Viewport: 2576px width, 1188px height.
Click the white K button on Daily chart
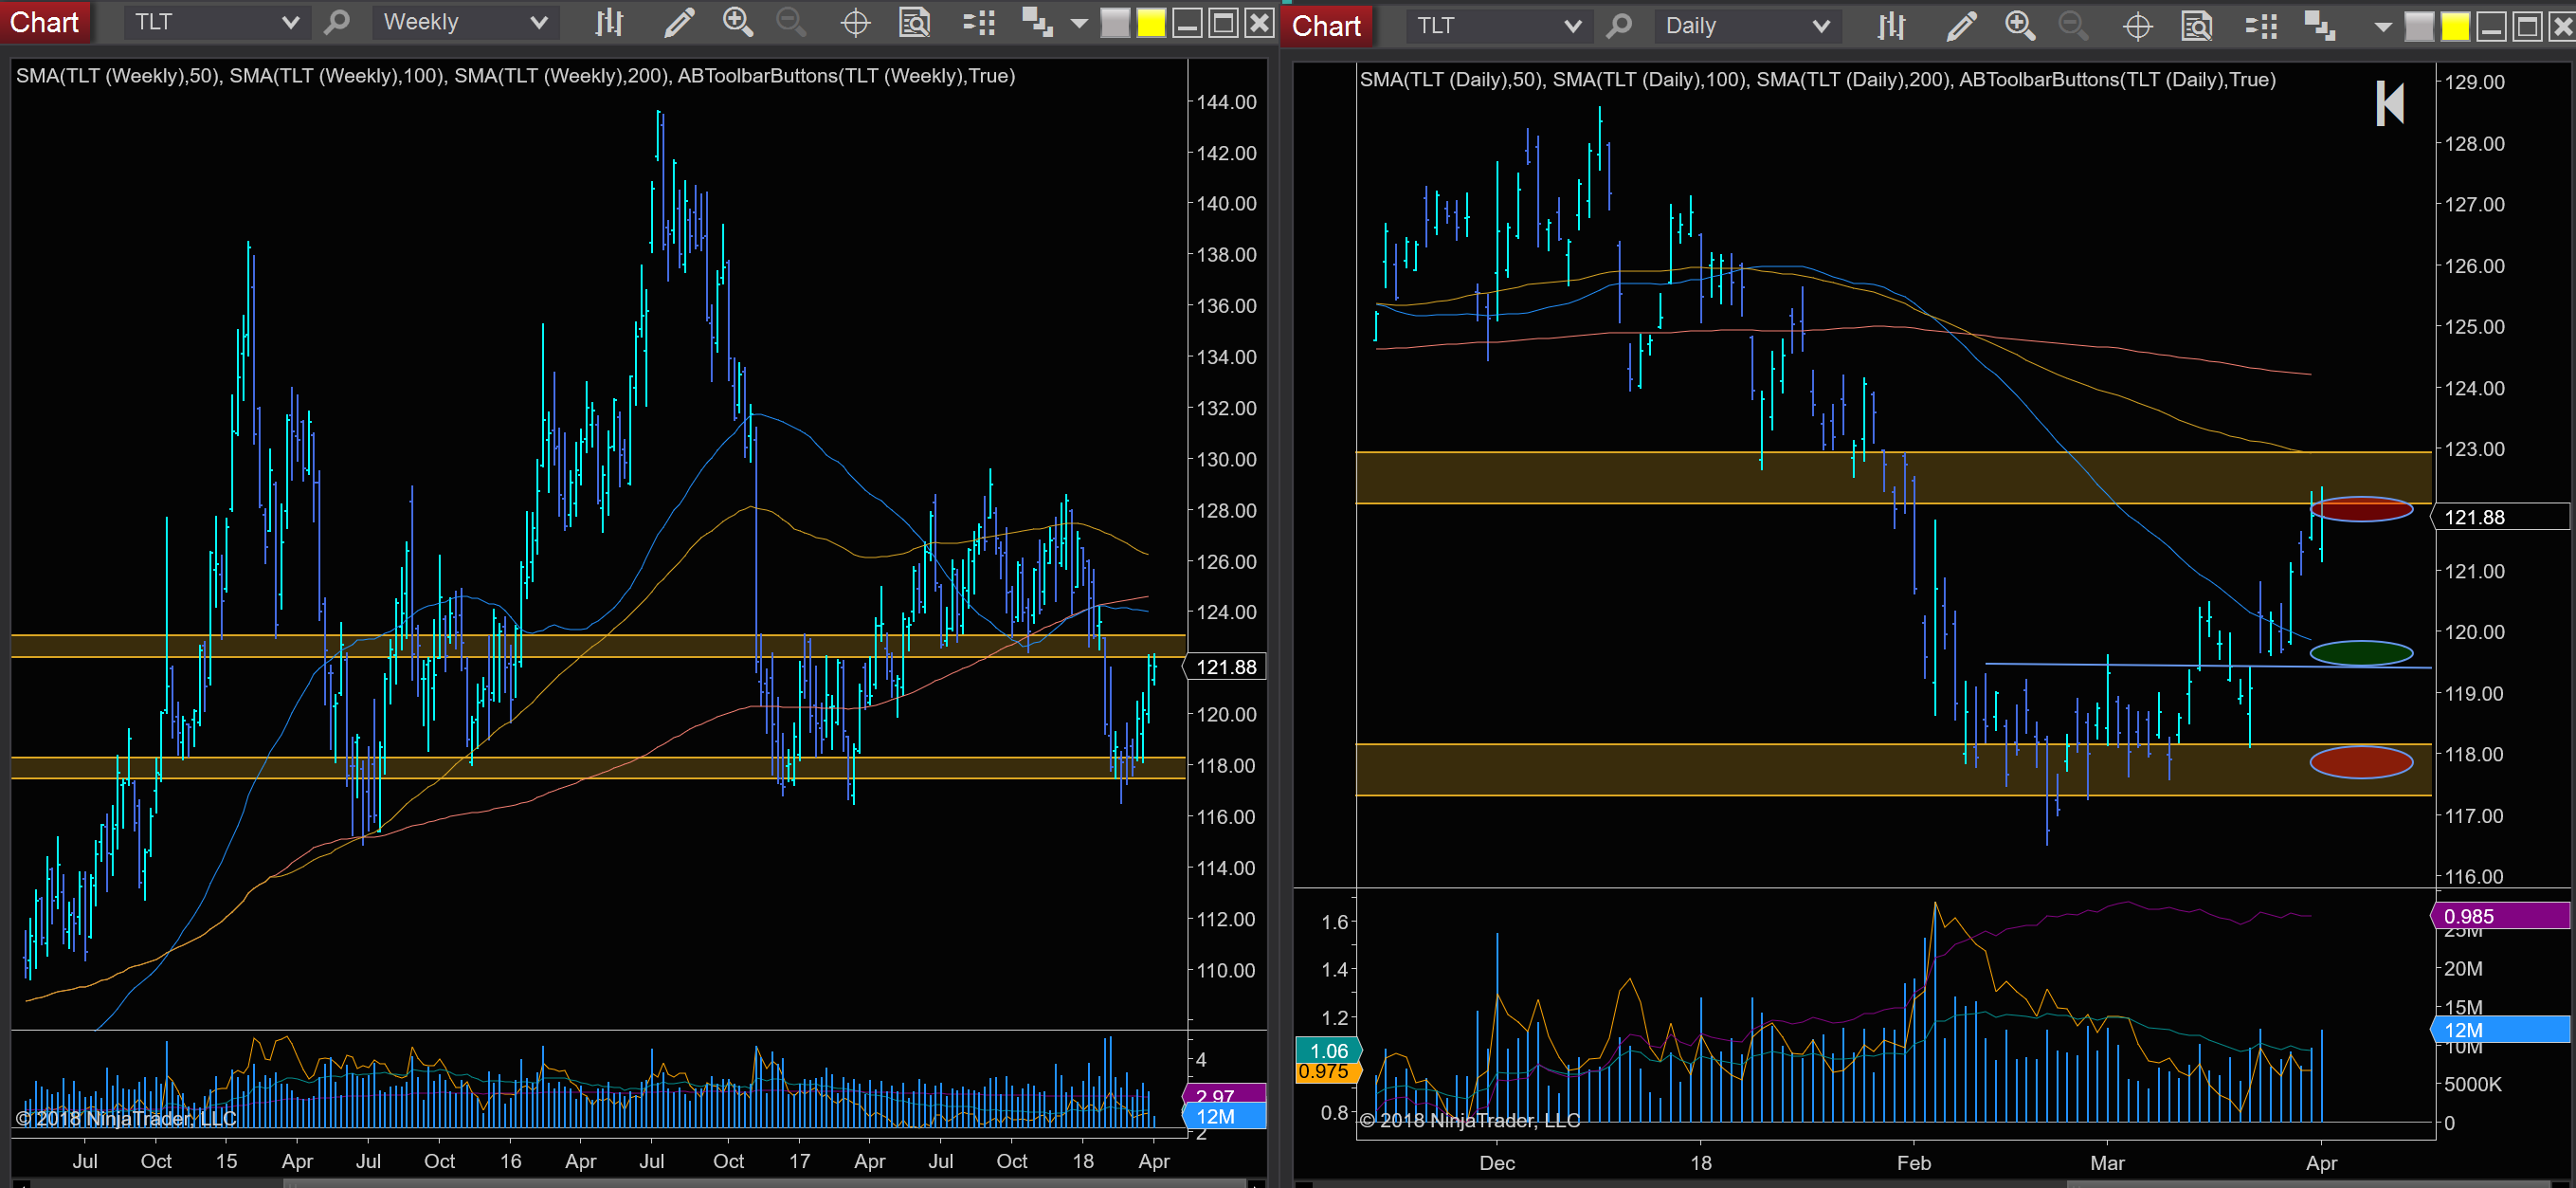pyautogui.click(x=2390, y=103)
